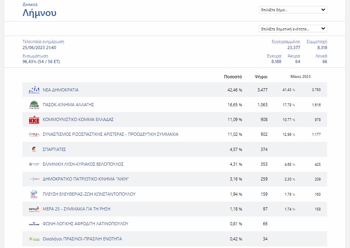Click the Elliniki Lysi party logo
This screenshot has height=248, width=350.
coord(34,164)
